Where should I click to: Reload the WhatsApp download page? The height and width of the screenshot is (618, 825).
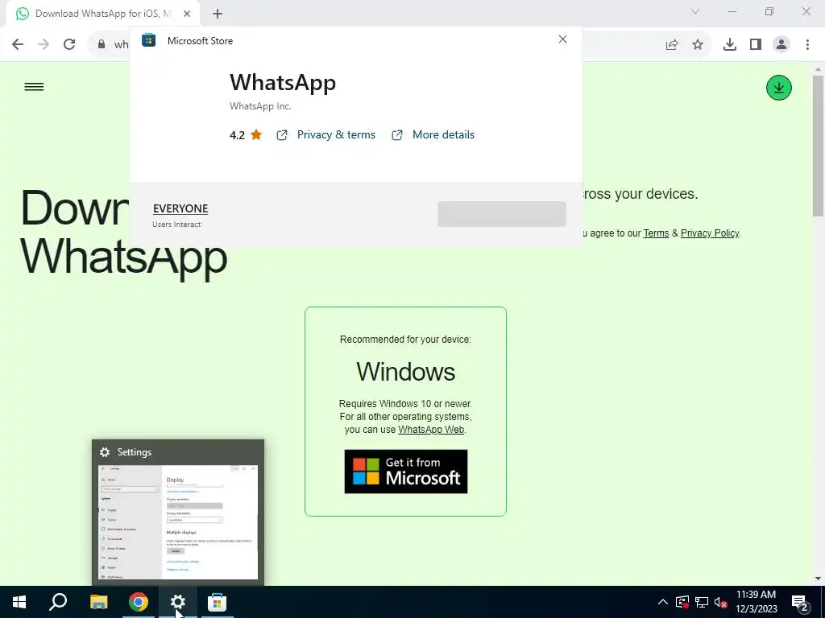pos(69,44)
